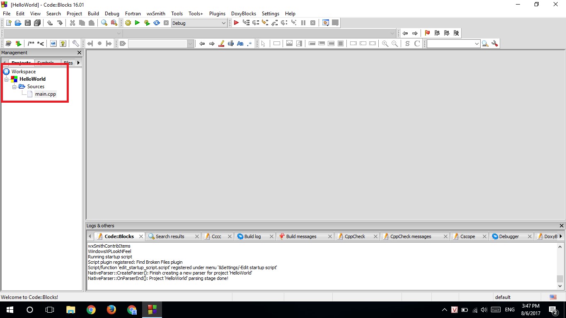Switch to the Build messages tab

(301, 236)
